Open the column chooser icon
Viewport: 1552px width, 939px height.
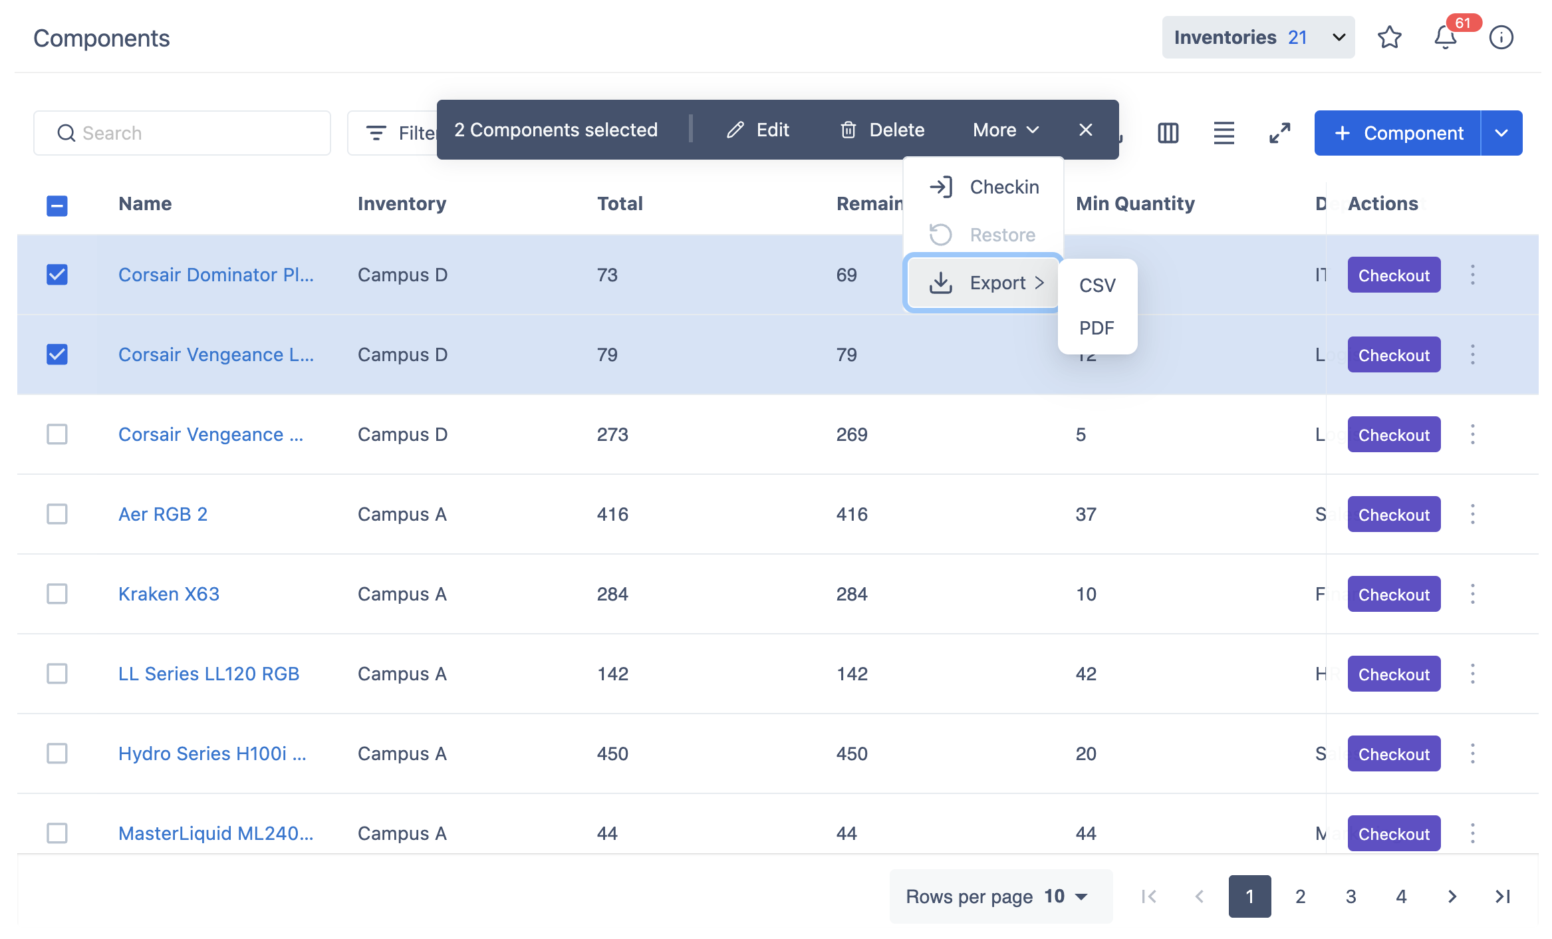pos(1168,133)
